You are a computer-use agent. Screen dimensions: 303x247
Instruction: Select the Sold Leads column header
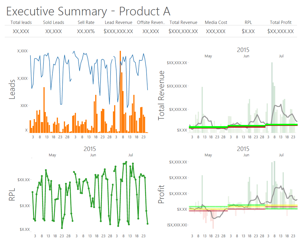coord(54,22)
